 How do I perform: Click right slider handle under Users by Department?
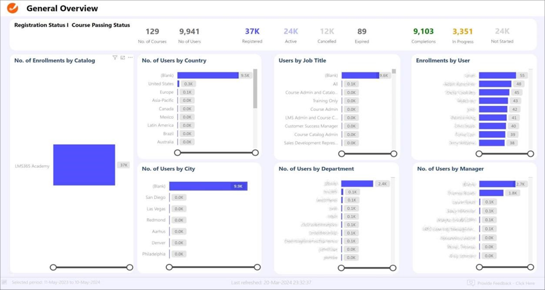coord(394,268)
